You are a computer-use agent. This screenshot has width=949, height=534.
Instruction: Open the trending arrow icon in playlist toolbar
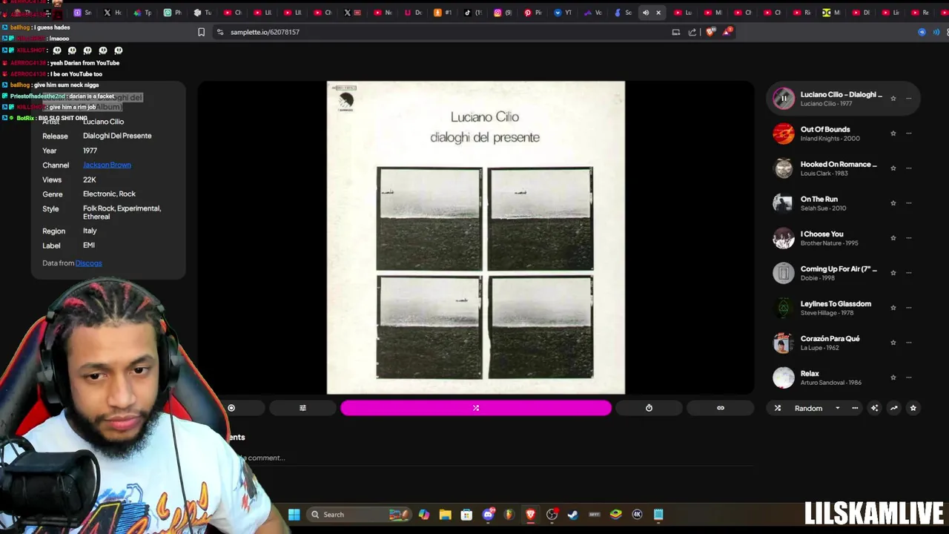pos(893,408)
